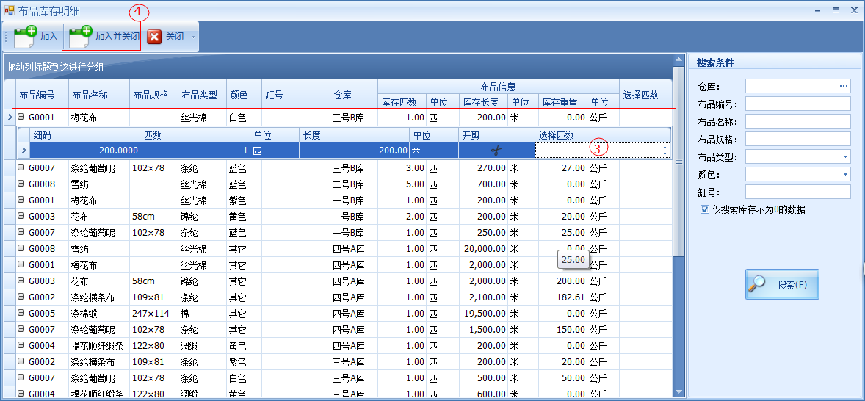
Task: Click spinner up arrow in 选择匹数 cell
Action: [x=665, y=147]
